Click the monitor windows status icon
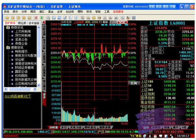 click(144, 136)
